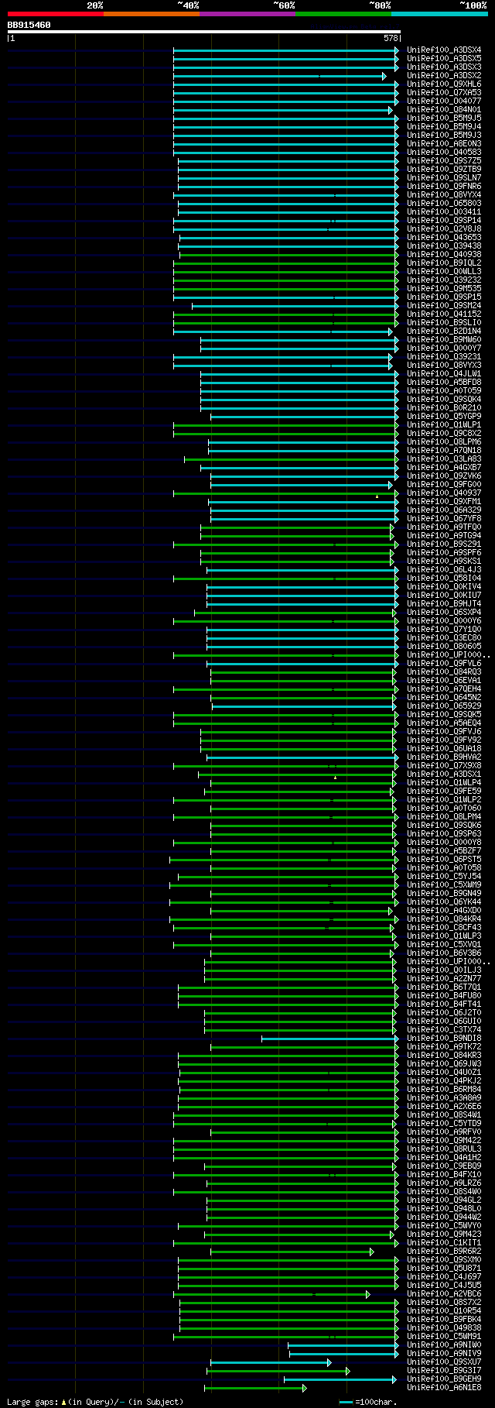Open hit UniRef100_A8E0N3
This screenshot has width=495, height=1408.
click(x=444, y=144)
